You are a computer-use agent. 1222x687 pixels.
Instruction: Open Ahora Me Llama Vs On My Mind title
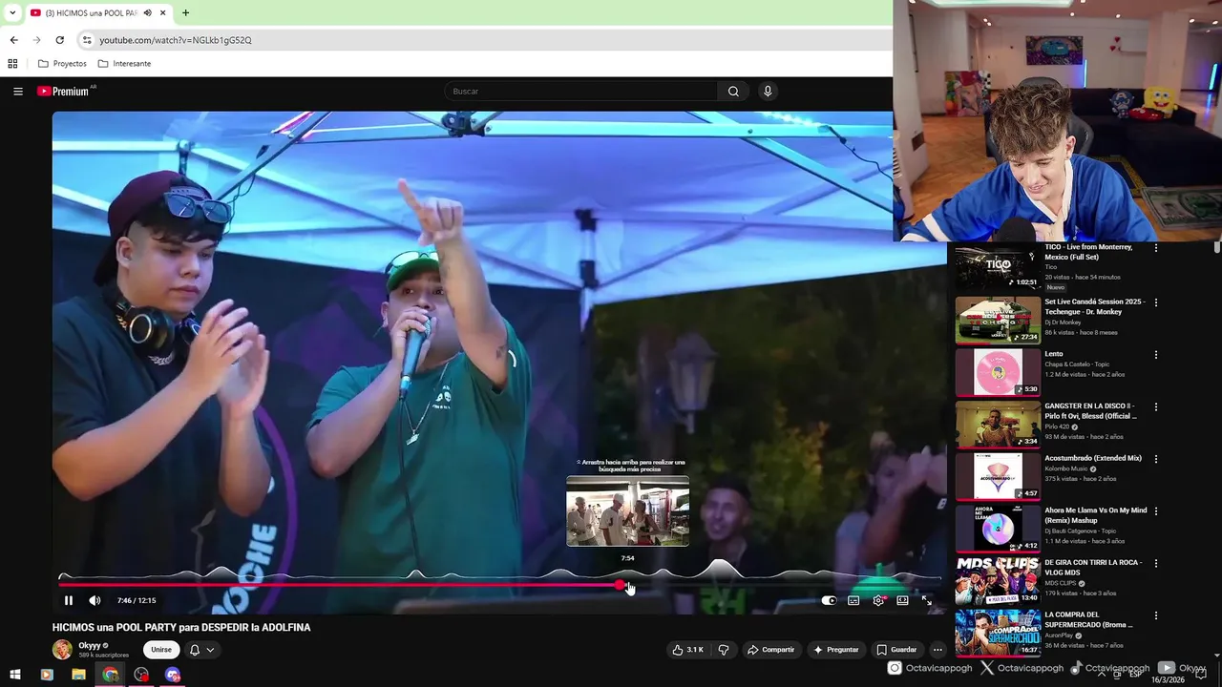(x=1096, y=515)
